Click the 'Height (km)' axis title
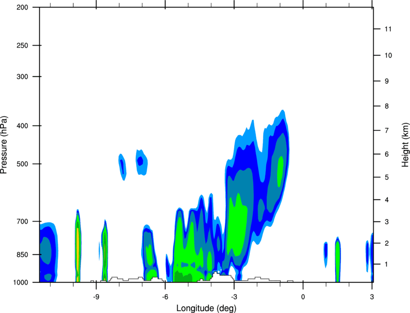410x313 pixels. pos(405,145)
